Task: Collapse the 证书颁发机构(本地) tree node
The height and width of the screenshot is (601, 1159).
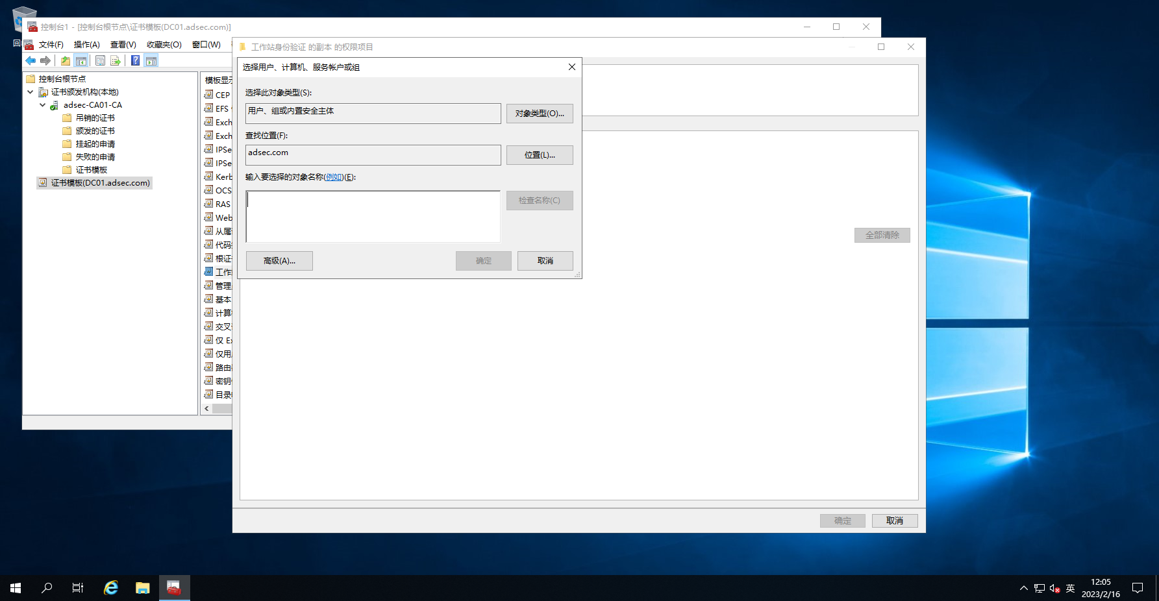Action: tap(30, 92)
